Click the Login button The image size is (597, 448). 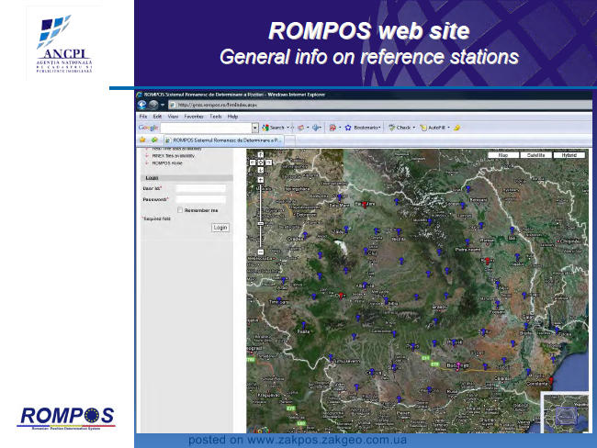[x=220, y=228]
